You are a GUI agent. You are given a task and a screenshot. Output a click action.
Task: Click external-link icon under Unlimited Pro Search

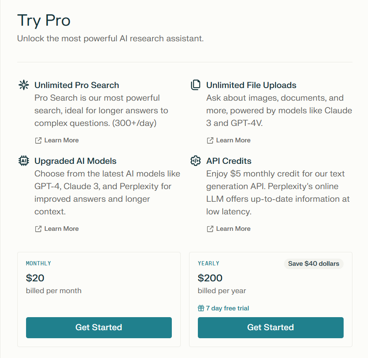[38, 140]
